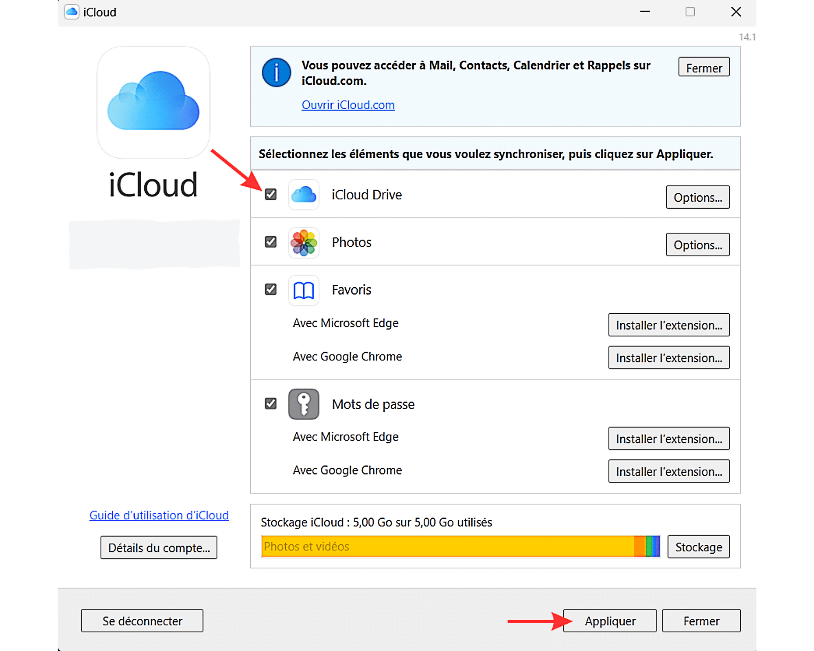Install Mots de passe extension for Edge
Screen dimensions: 814x651
pyautogui.click(x=669, y=439)
